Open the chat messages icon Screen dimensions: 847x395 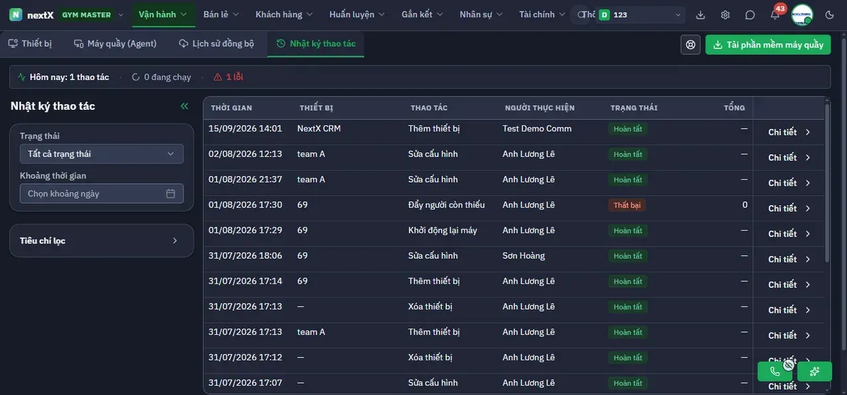point(750,15)
